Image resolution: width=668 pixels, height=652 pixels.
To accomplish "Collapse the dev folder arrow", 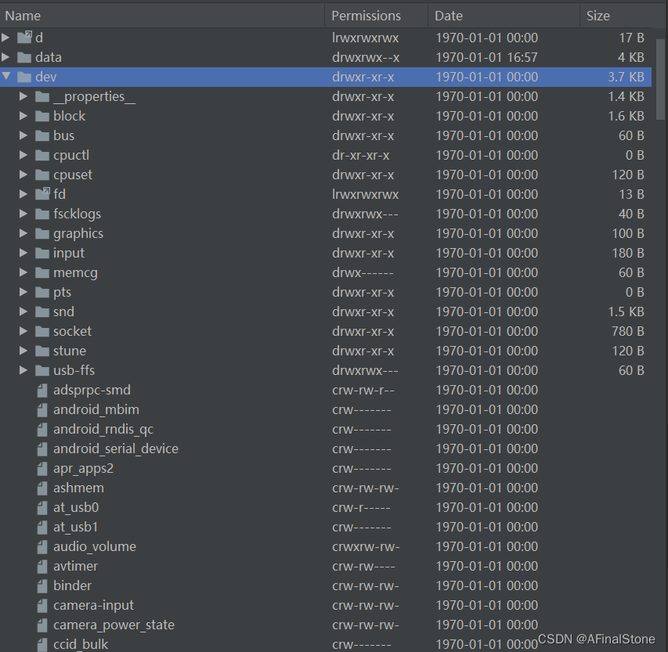I will [x=6, y=76].
